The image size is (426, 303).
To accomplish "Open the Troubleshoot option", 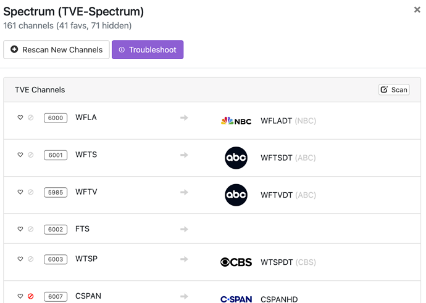I will 148,50.
